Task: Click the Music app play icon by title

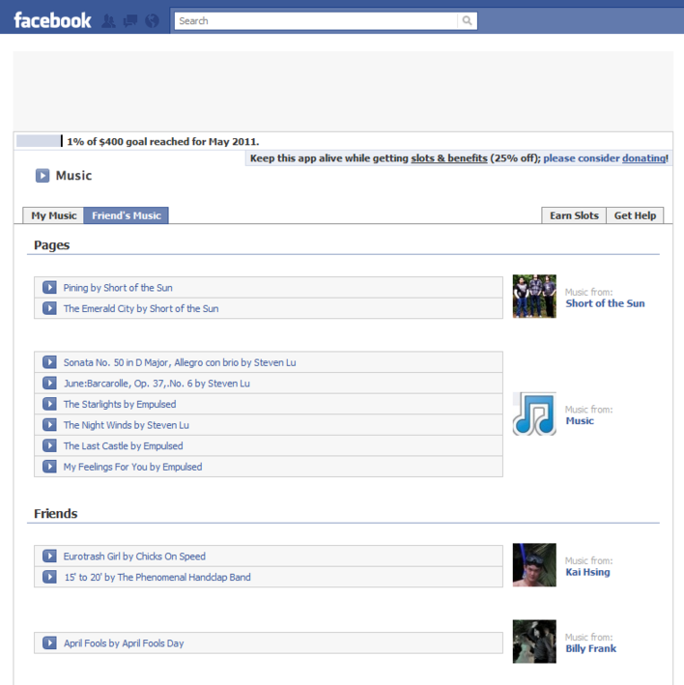Action: point(43,176)
